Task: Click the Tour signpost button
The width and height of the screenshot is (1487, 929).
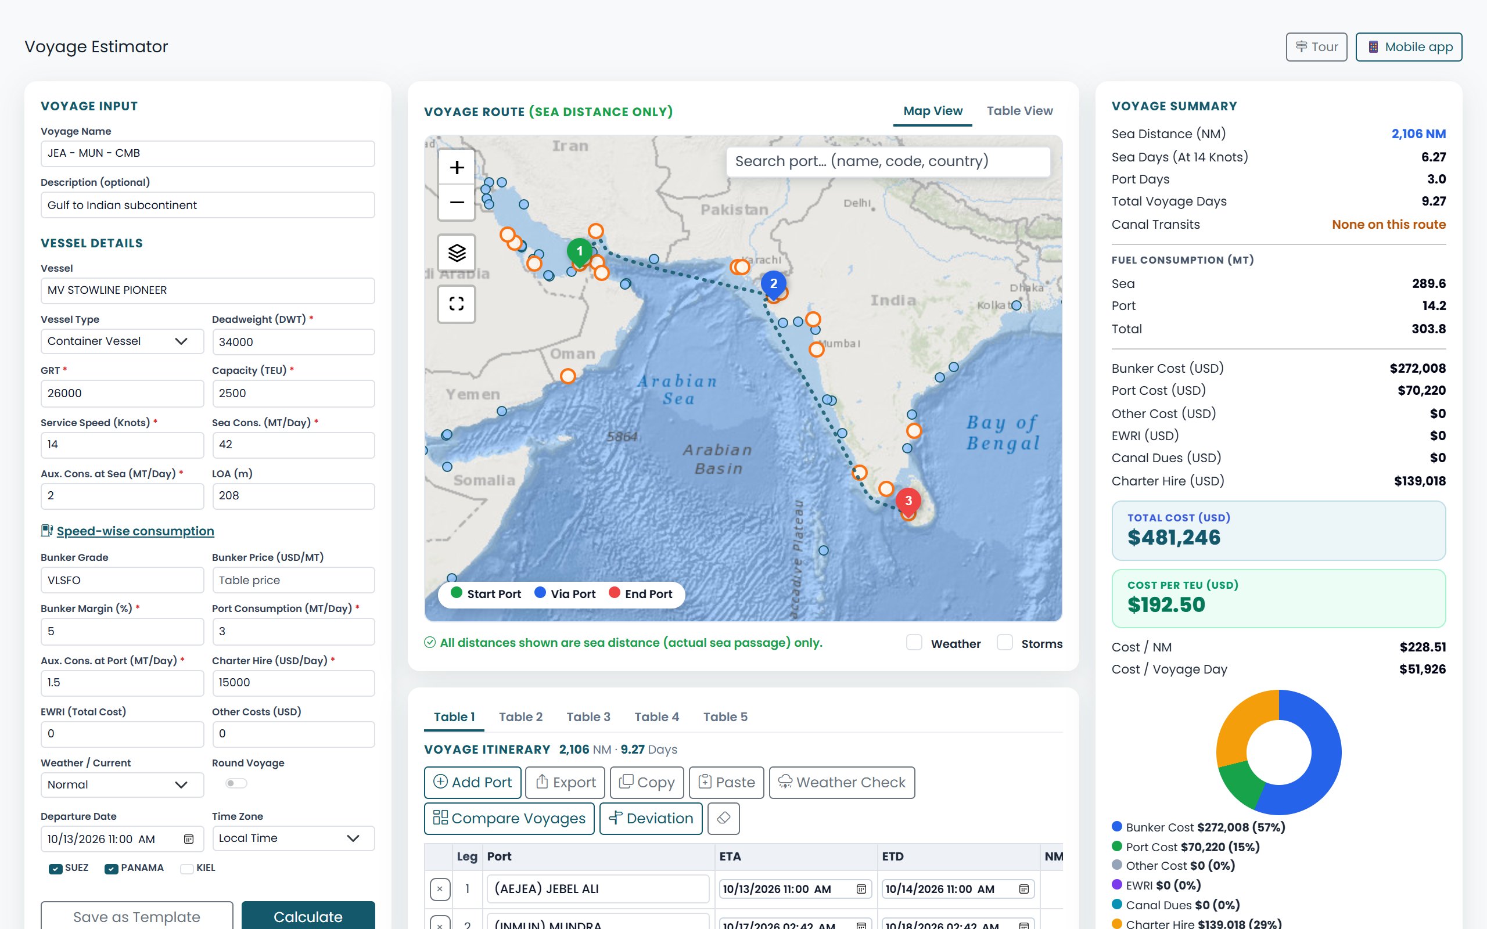Action: 1316,46
